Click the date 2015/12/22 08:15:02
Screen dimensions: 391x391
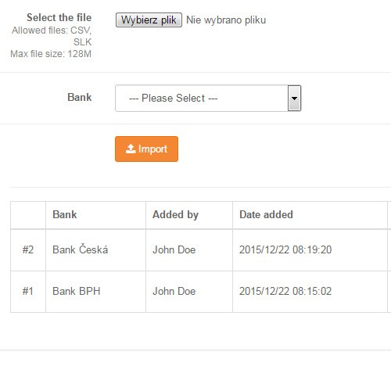pyautogui.click(x=285, y=291)
